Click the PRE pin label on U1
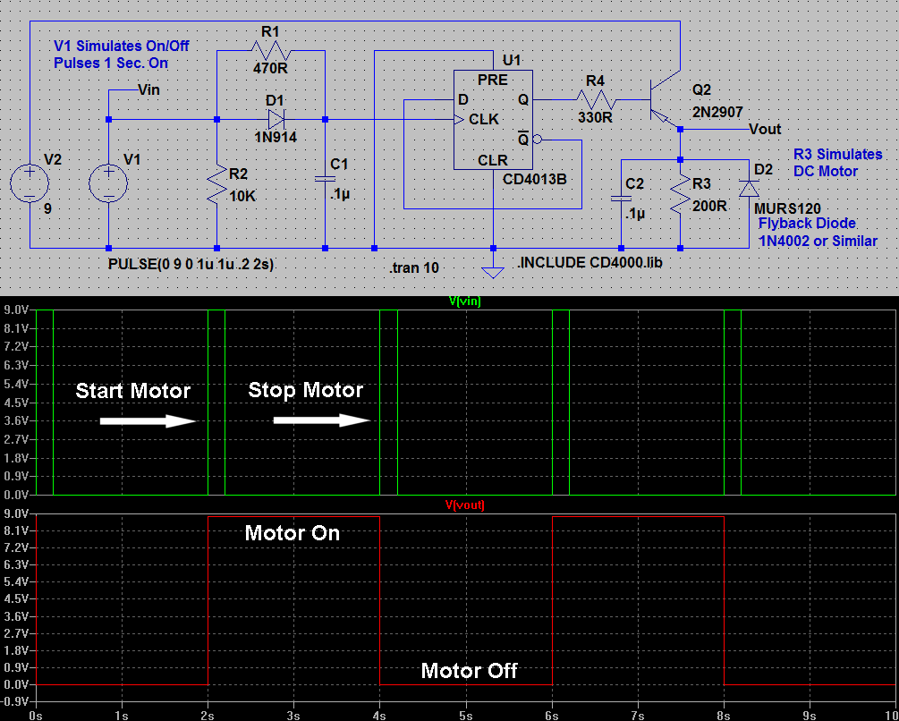 493,80
